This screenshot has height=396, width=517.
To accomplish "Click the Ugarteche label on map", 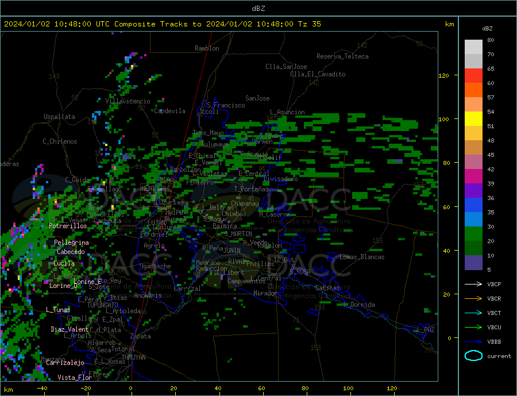I will click(x=155, y=266).
